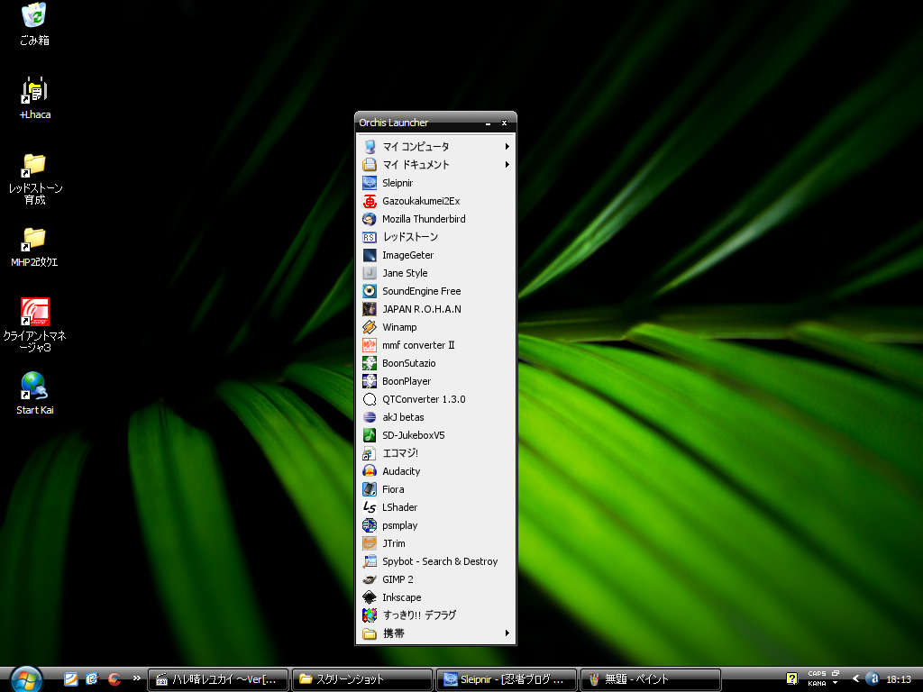Click the Jane Style launcher icon
Image resolution: width=923 pixels, height=692 pixels.
pos(369,273)
